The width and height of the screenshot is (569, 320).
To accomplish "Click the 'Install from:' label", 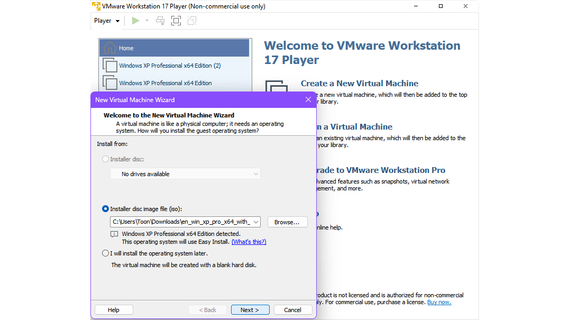I will point(112,144).
